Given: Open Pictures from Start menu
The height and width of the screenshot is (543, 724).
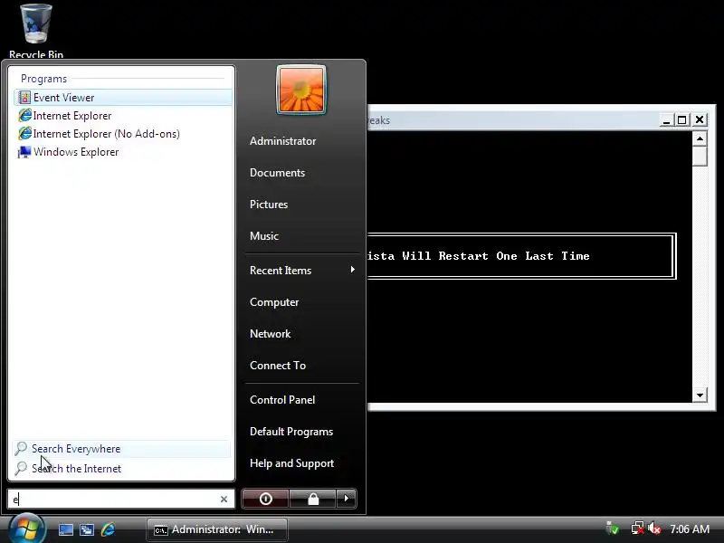Looking at the screenshot, I should pos(268,205).
